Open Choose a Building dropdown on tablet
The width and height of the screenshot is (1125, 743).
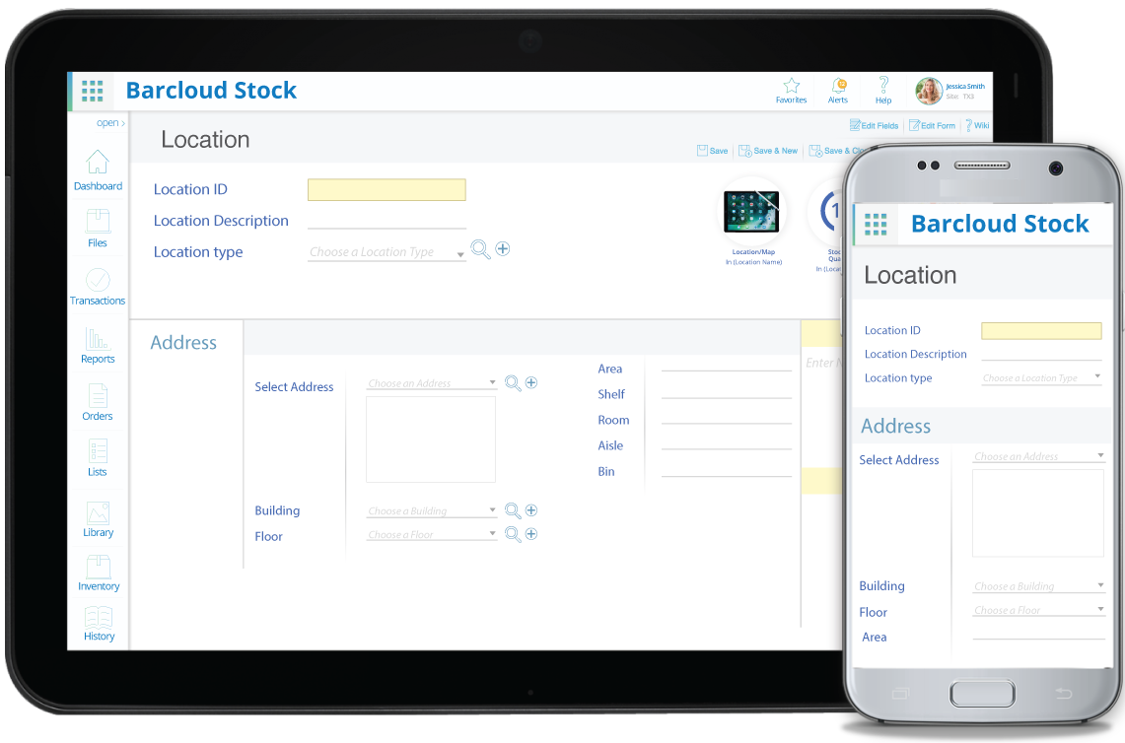click(432, 511)
